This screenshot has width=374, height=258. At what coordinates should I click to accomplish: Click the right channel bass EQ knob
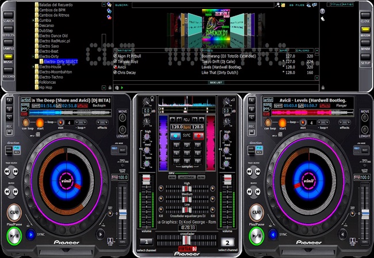click(226, 163)
